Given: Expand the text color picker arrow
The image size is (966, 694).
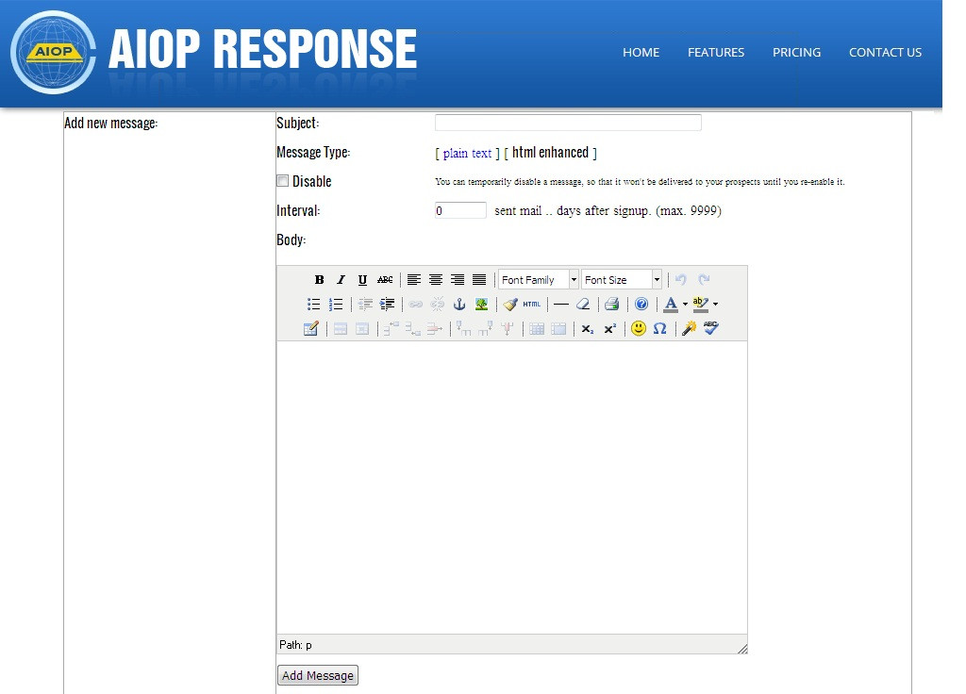Looking at the screenshot, I should (x=685, y=304).
